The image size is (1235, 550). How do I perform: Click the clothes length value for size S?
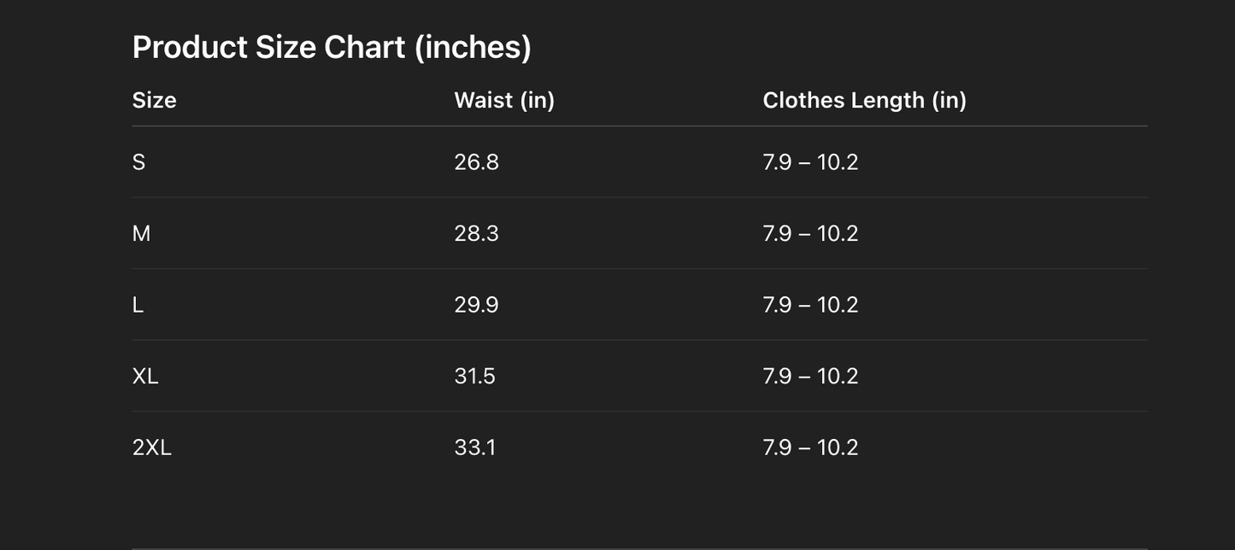[x=810, y=162]
